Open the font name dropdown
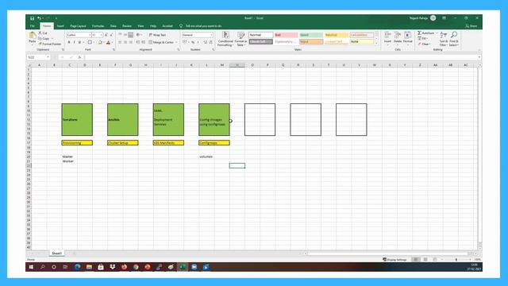The width and height of the screenshot is (508, 286). click(90, 35)
